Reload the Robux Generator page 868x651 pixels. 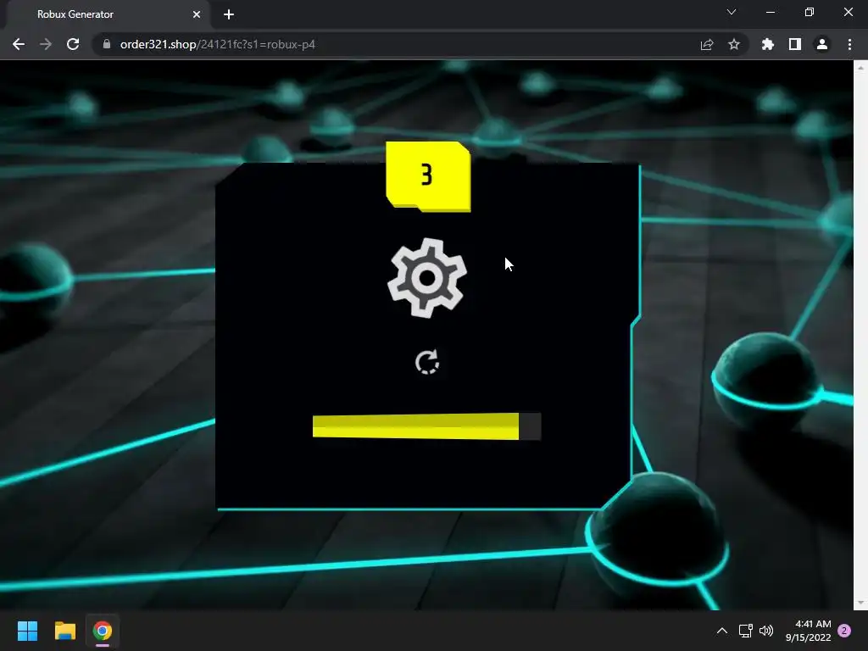click(73, 44)
